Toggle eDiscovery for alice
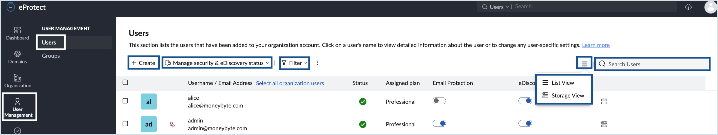 525,101
